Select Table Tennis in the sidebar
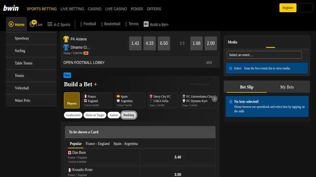316x177 pixels. 32,63
